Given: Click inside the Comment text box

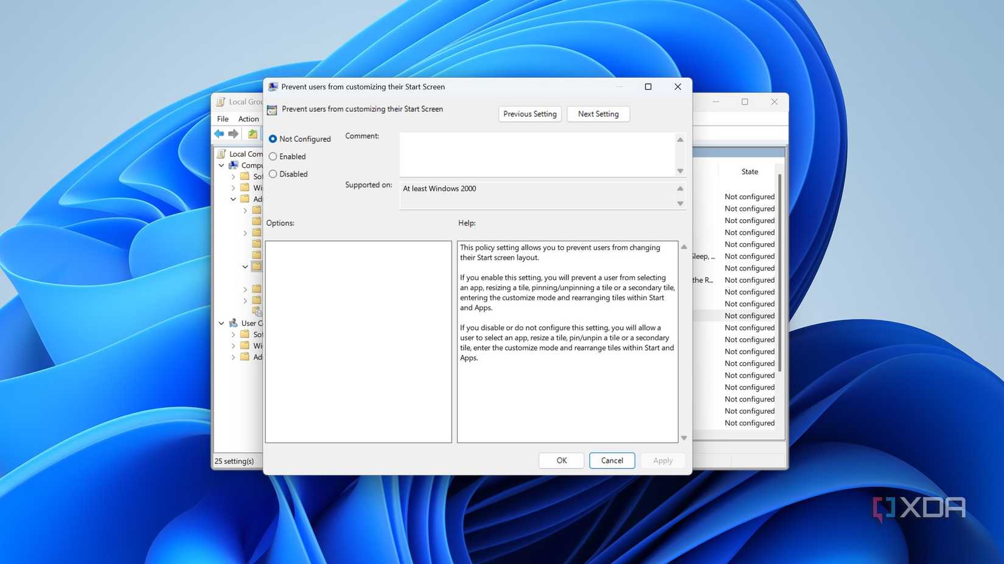Looking at the screenshot, I should coord(537,154).
